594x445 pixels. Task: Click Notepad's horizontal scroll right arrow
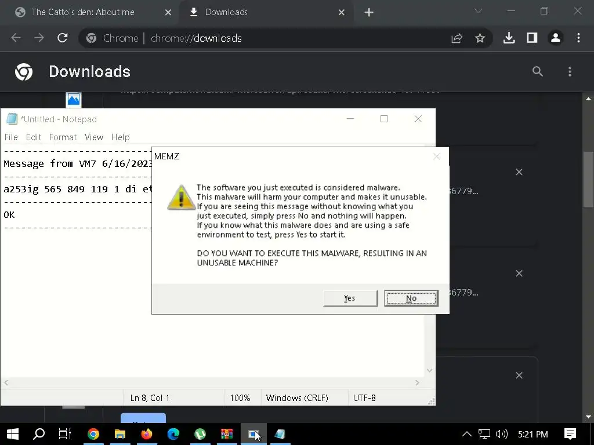(417, 382)
